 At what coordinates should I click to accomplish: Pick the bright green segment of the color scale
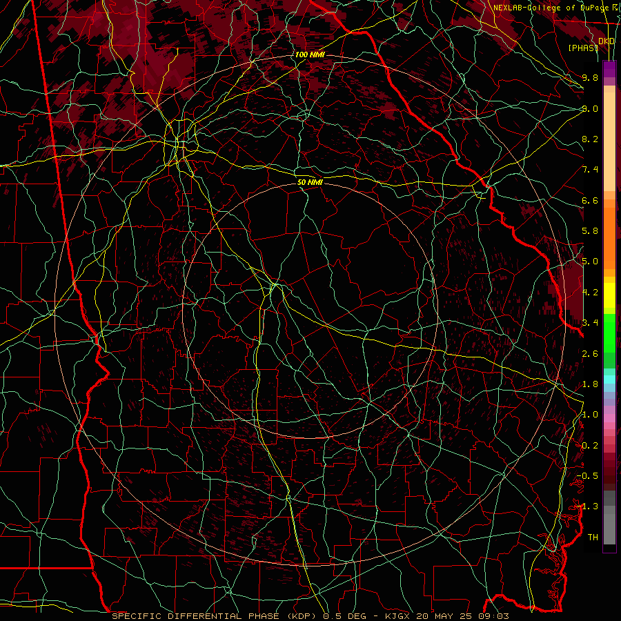coord(609,333)
